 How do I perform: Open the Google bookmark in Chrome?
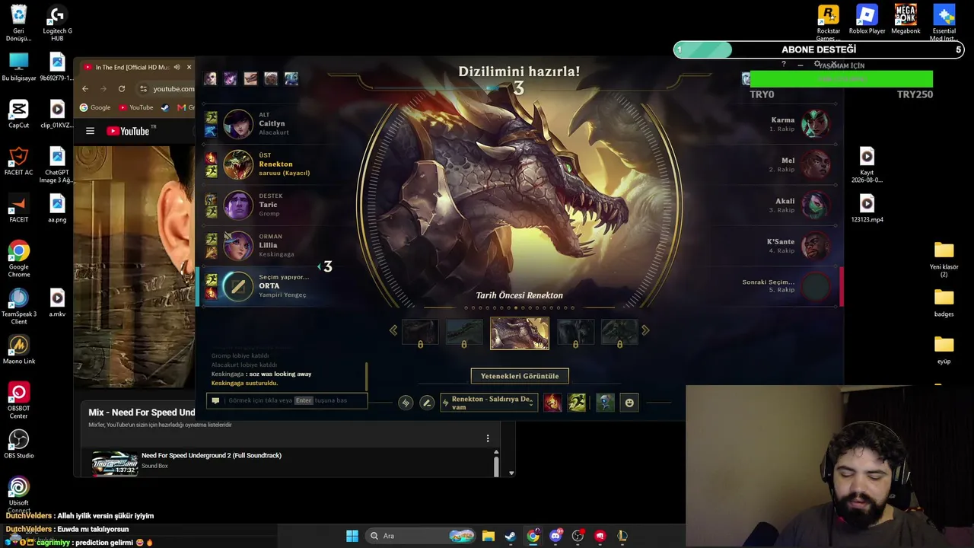pos(95,107)
